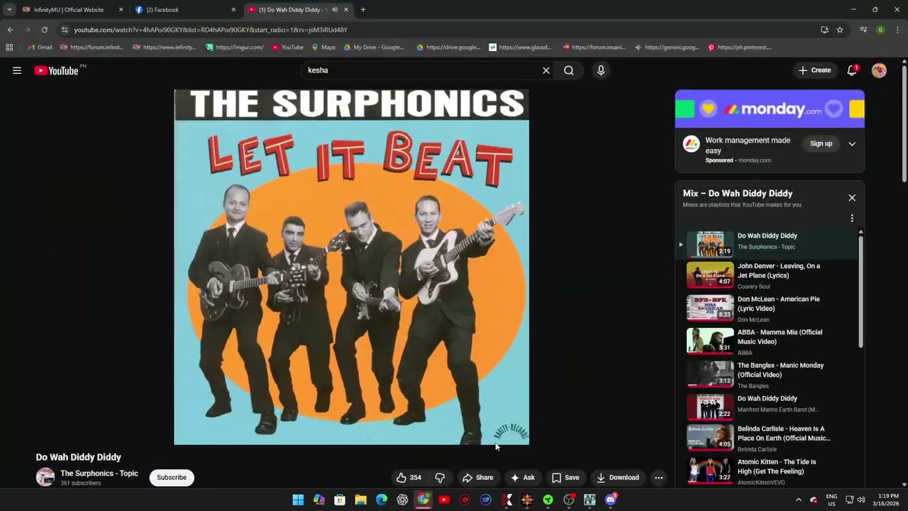Open the Maps bookmark

click(x=323, y=48)
